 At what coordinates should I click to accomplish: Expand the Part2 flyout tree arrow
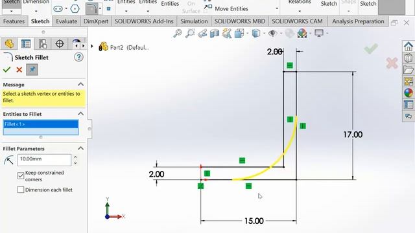pos(92,46)
